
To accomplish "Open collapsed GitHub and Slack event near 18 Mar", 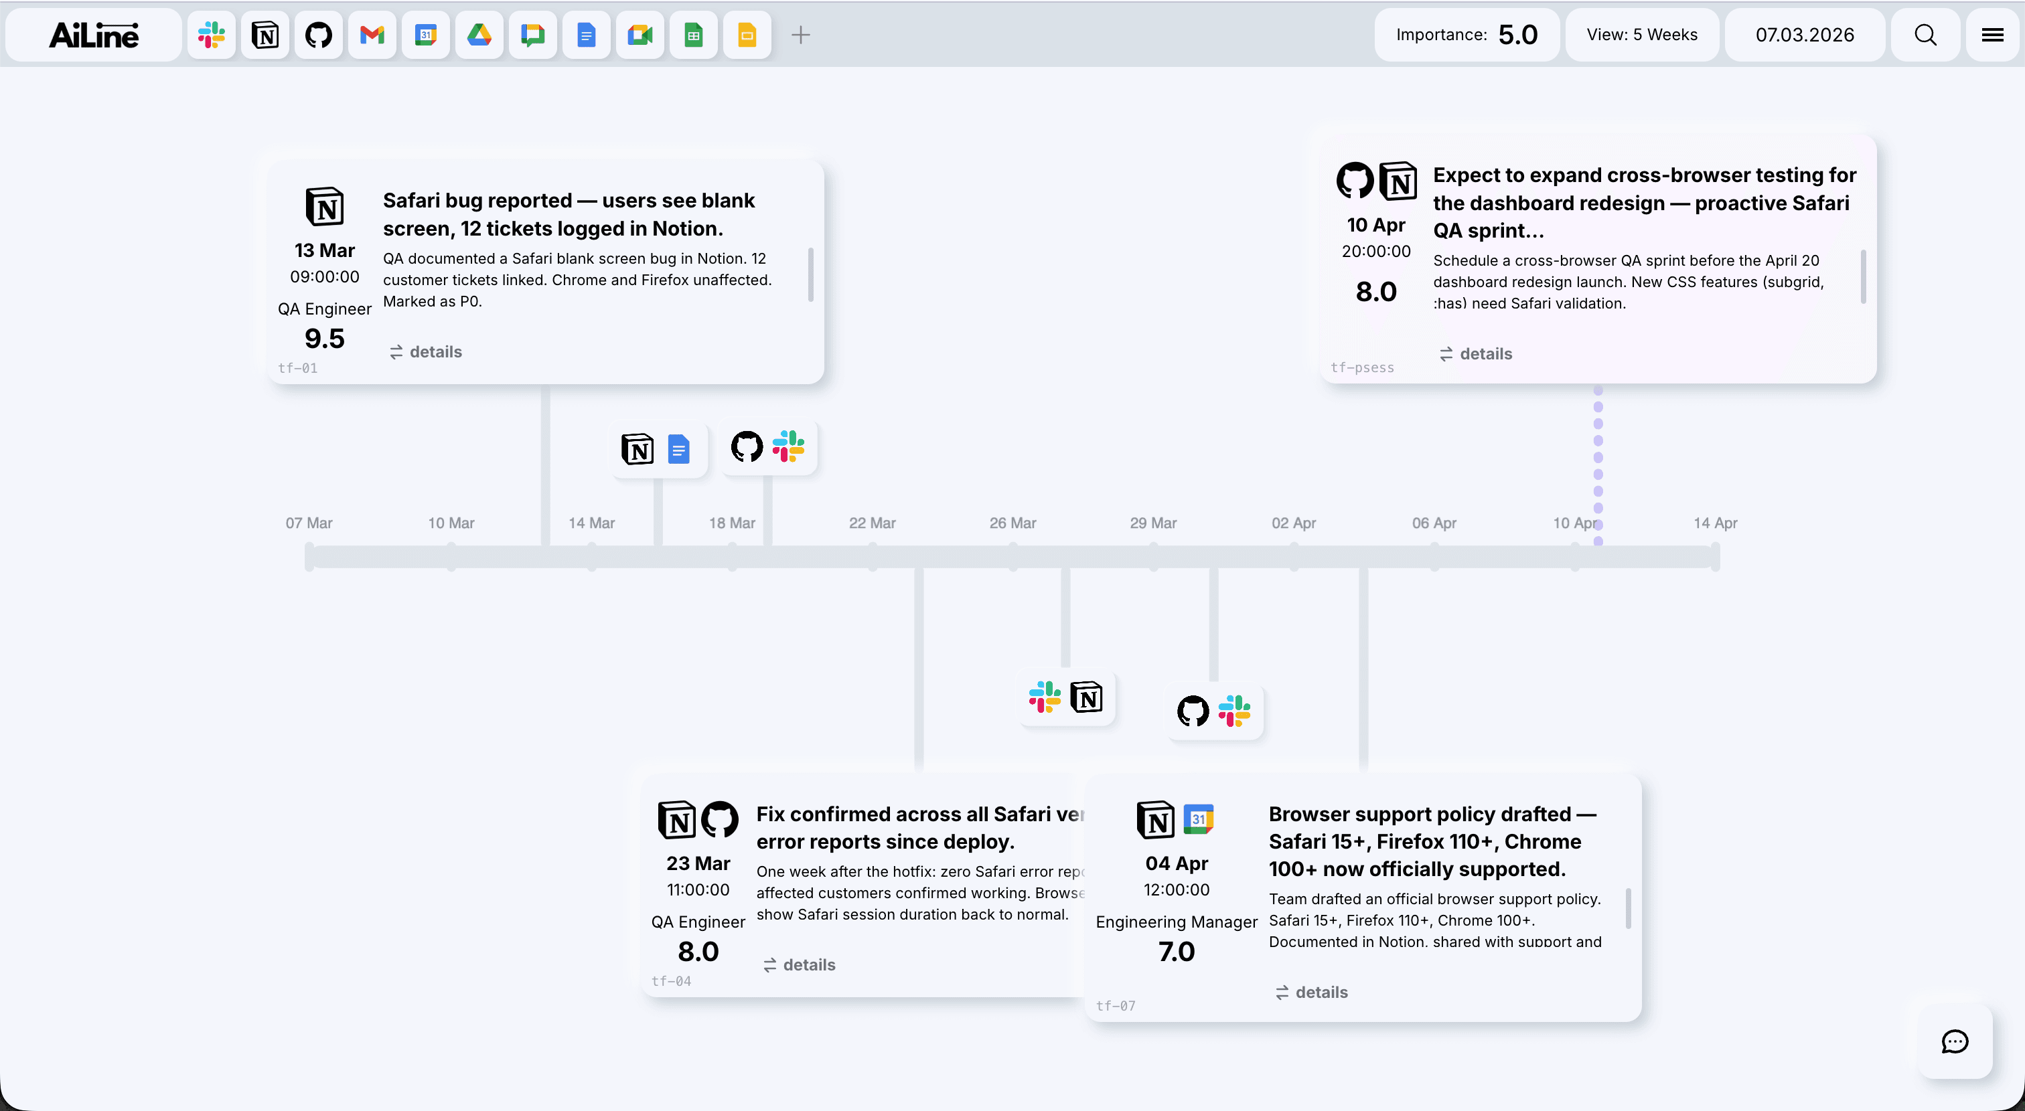I will (x=768, y=447).
